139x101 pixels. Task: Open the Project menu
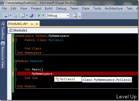[x=36, y=8]
